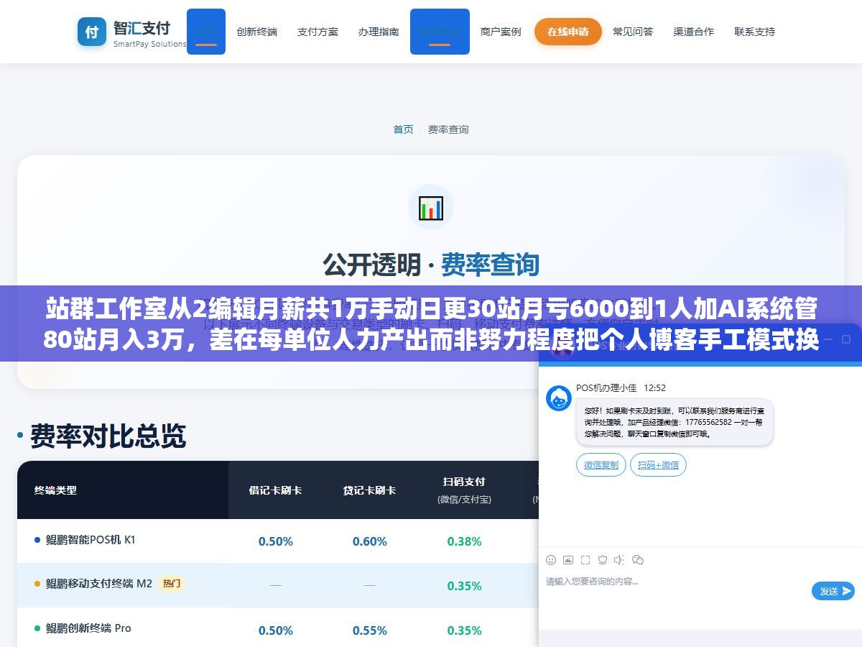Click Pro debit rate 0.50%

[x=276, y=630]
